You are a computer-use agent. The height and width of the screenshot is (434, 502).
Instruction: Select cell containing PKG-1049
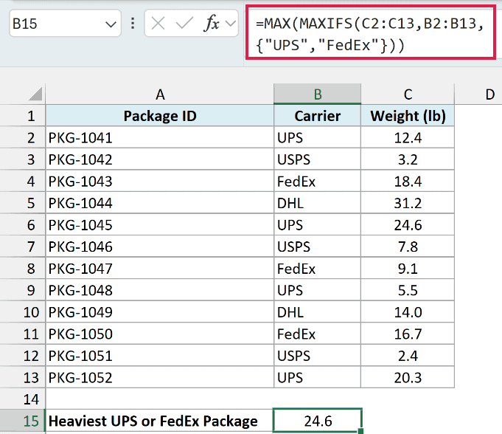160,312
